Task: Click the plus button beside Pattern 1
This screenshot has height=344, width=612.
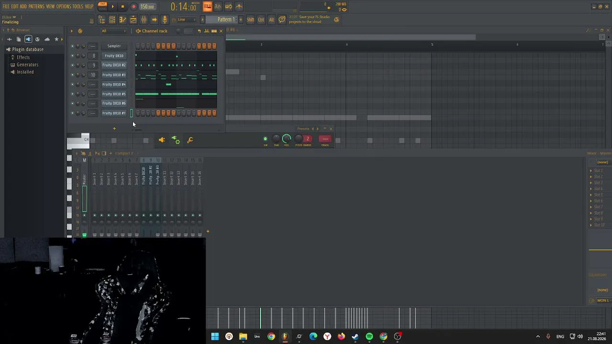Action: coord(240,20)
